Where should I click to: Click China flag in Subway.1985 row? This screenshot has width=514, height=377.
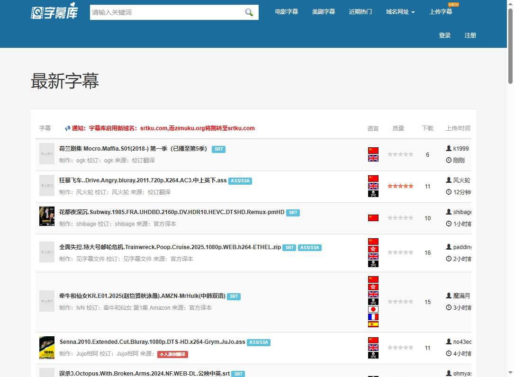tap(373, 218)
